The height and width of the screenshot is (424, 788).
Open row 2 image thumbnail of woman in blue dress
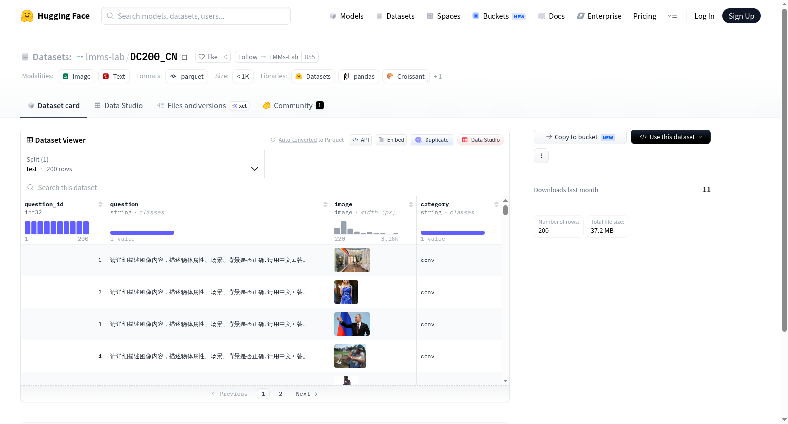point(346,292)
